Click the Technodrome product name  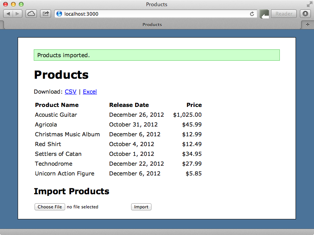[x=54, y=164]
